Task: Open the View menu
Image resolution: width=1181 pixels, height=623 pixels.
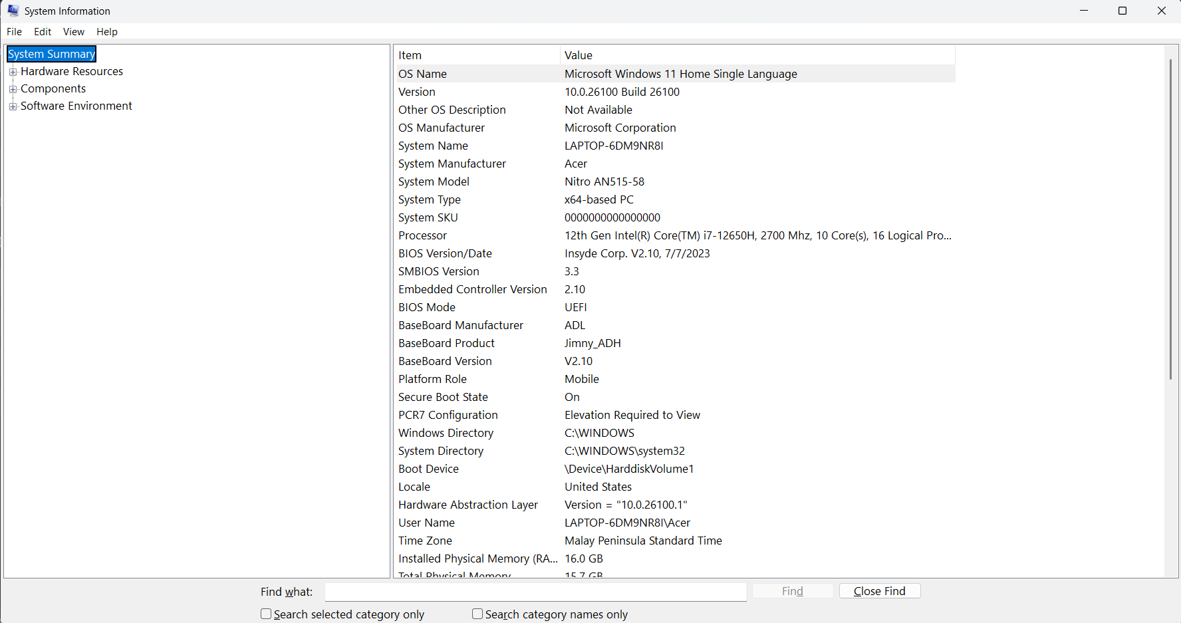Action: [x=74, y=31]
